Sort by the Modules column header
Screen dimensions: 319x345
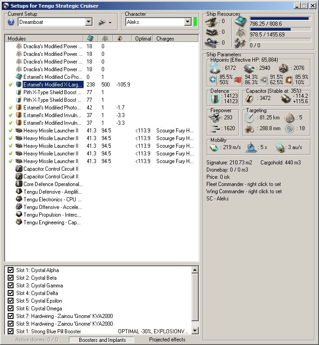[44, 38]
